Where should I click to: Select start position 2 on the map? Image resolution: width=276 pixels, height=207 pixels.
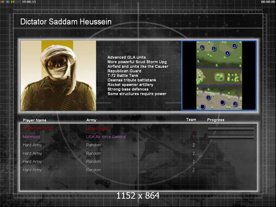click(235, 104)
